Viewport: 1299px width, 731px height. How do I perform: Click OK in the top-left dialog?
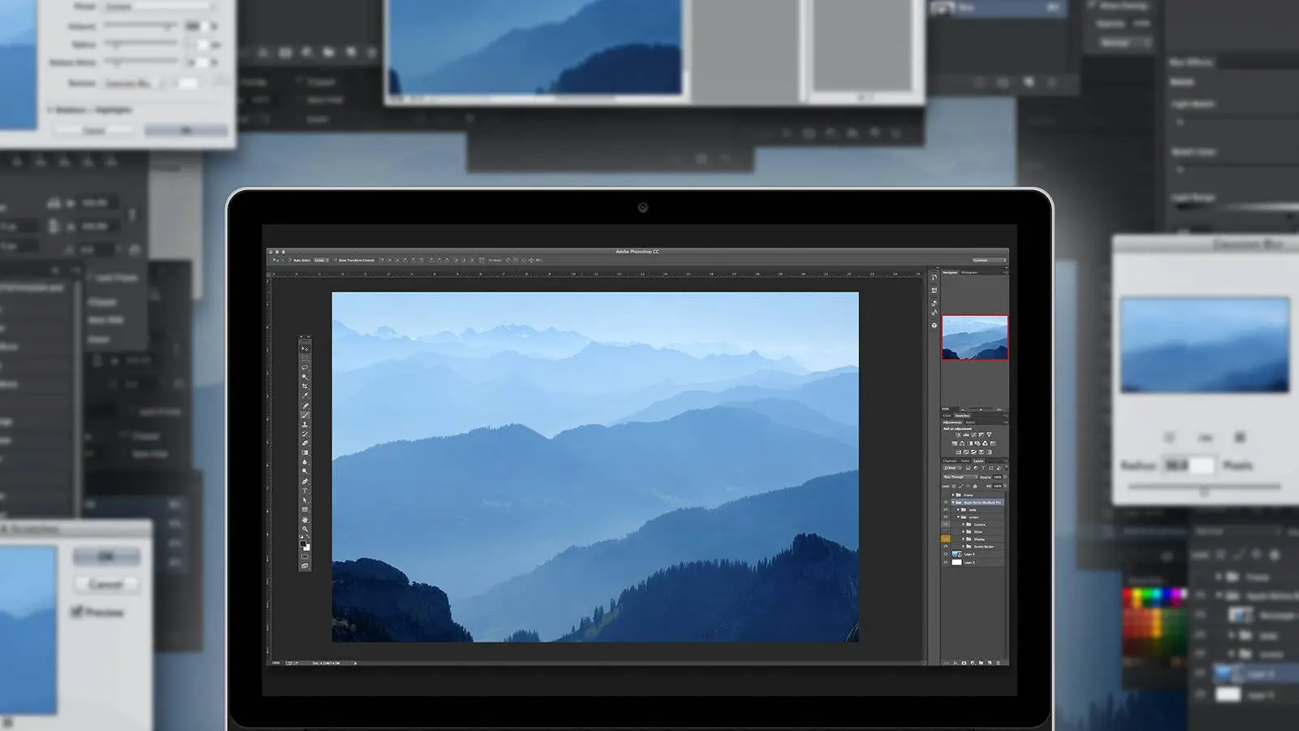[186, 130]
